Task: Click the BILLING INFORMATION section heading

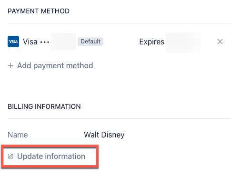Action: tap(44, 106)
